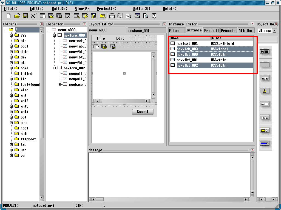Screen dimensions: 281x210
Task: Click the File menu in the layout form
Action: 101,38
